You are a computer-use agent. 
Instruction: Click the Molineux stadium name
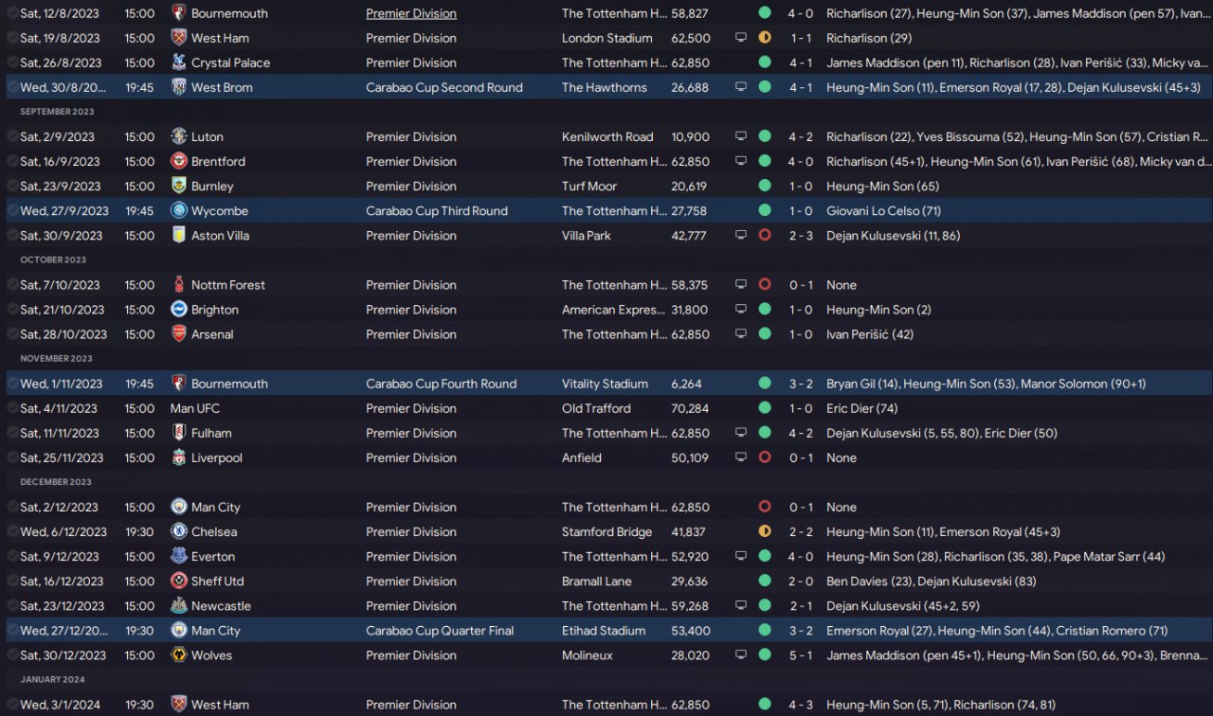tap(588, 654)
